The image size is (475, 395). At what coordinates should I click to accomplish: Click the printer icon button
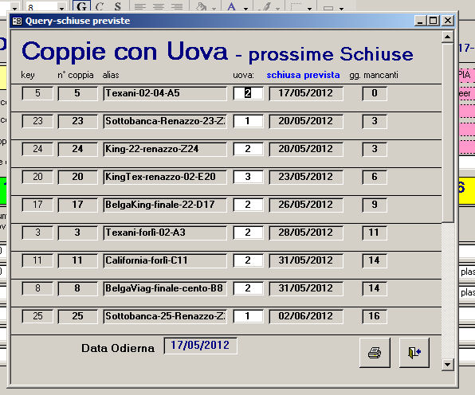[375, 353]
